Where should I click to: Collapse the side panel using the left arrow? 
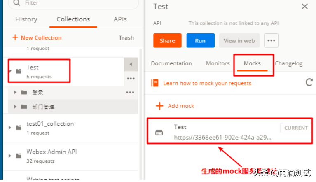click(131, 65)
